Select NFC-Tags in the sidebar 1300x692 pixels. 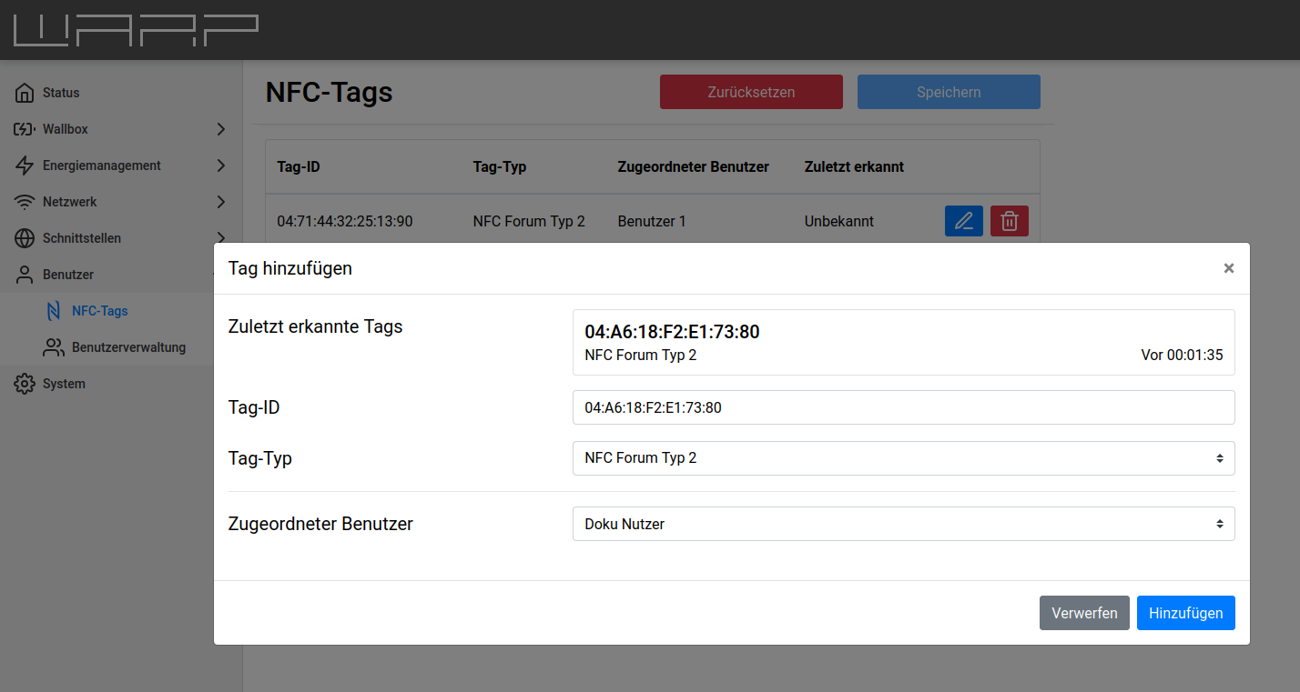tap(99, 311)
